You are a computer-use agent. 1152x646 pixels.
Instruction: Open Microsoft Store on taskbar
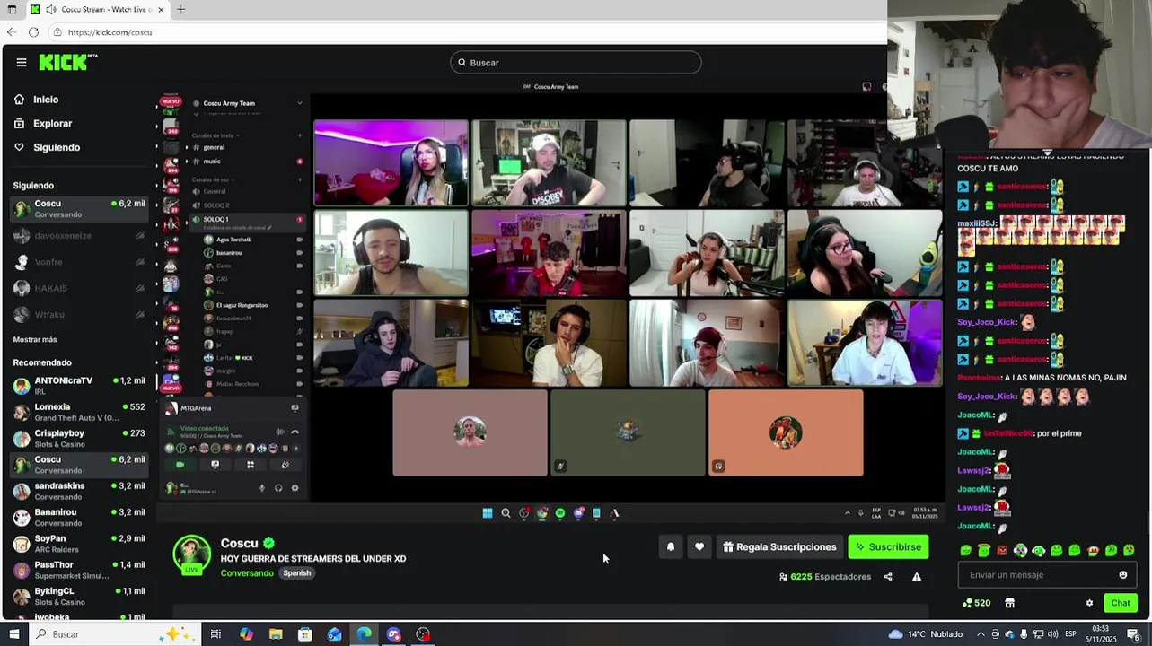click(305, 634)
